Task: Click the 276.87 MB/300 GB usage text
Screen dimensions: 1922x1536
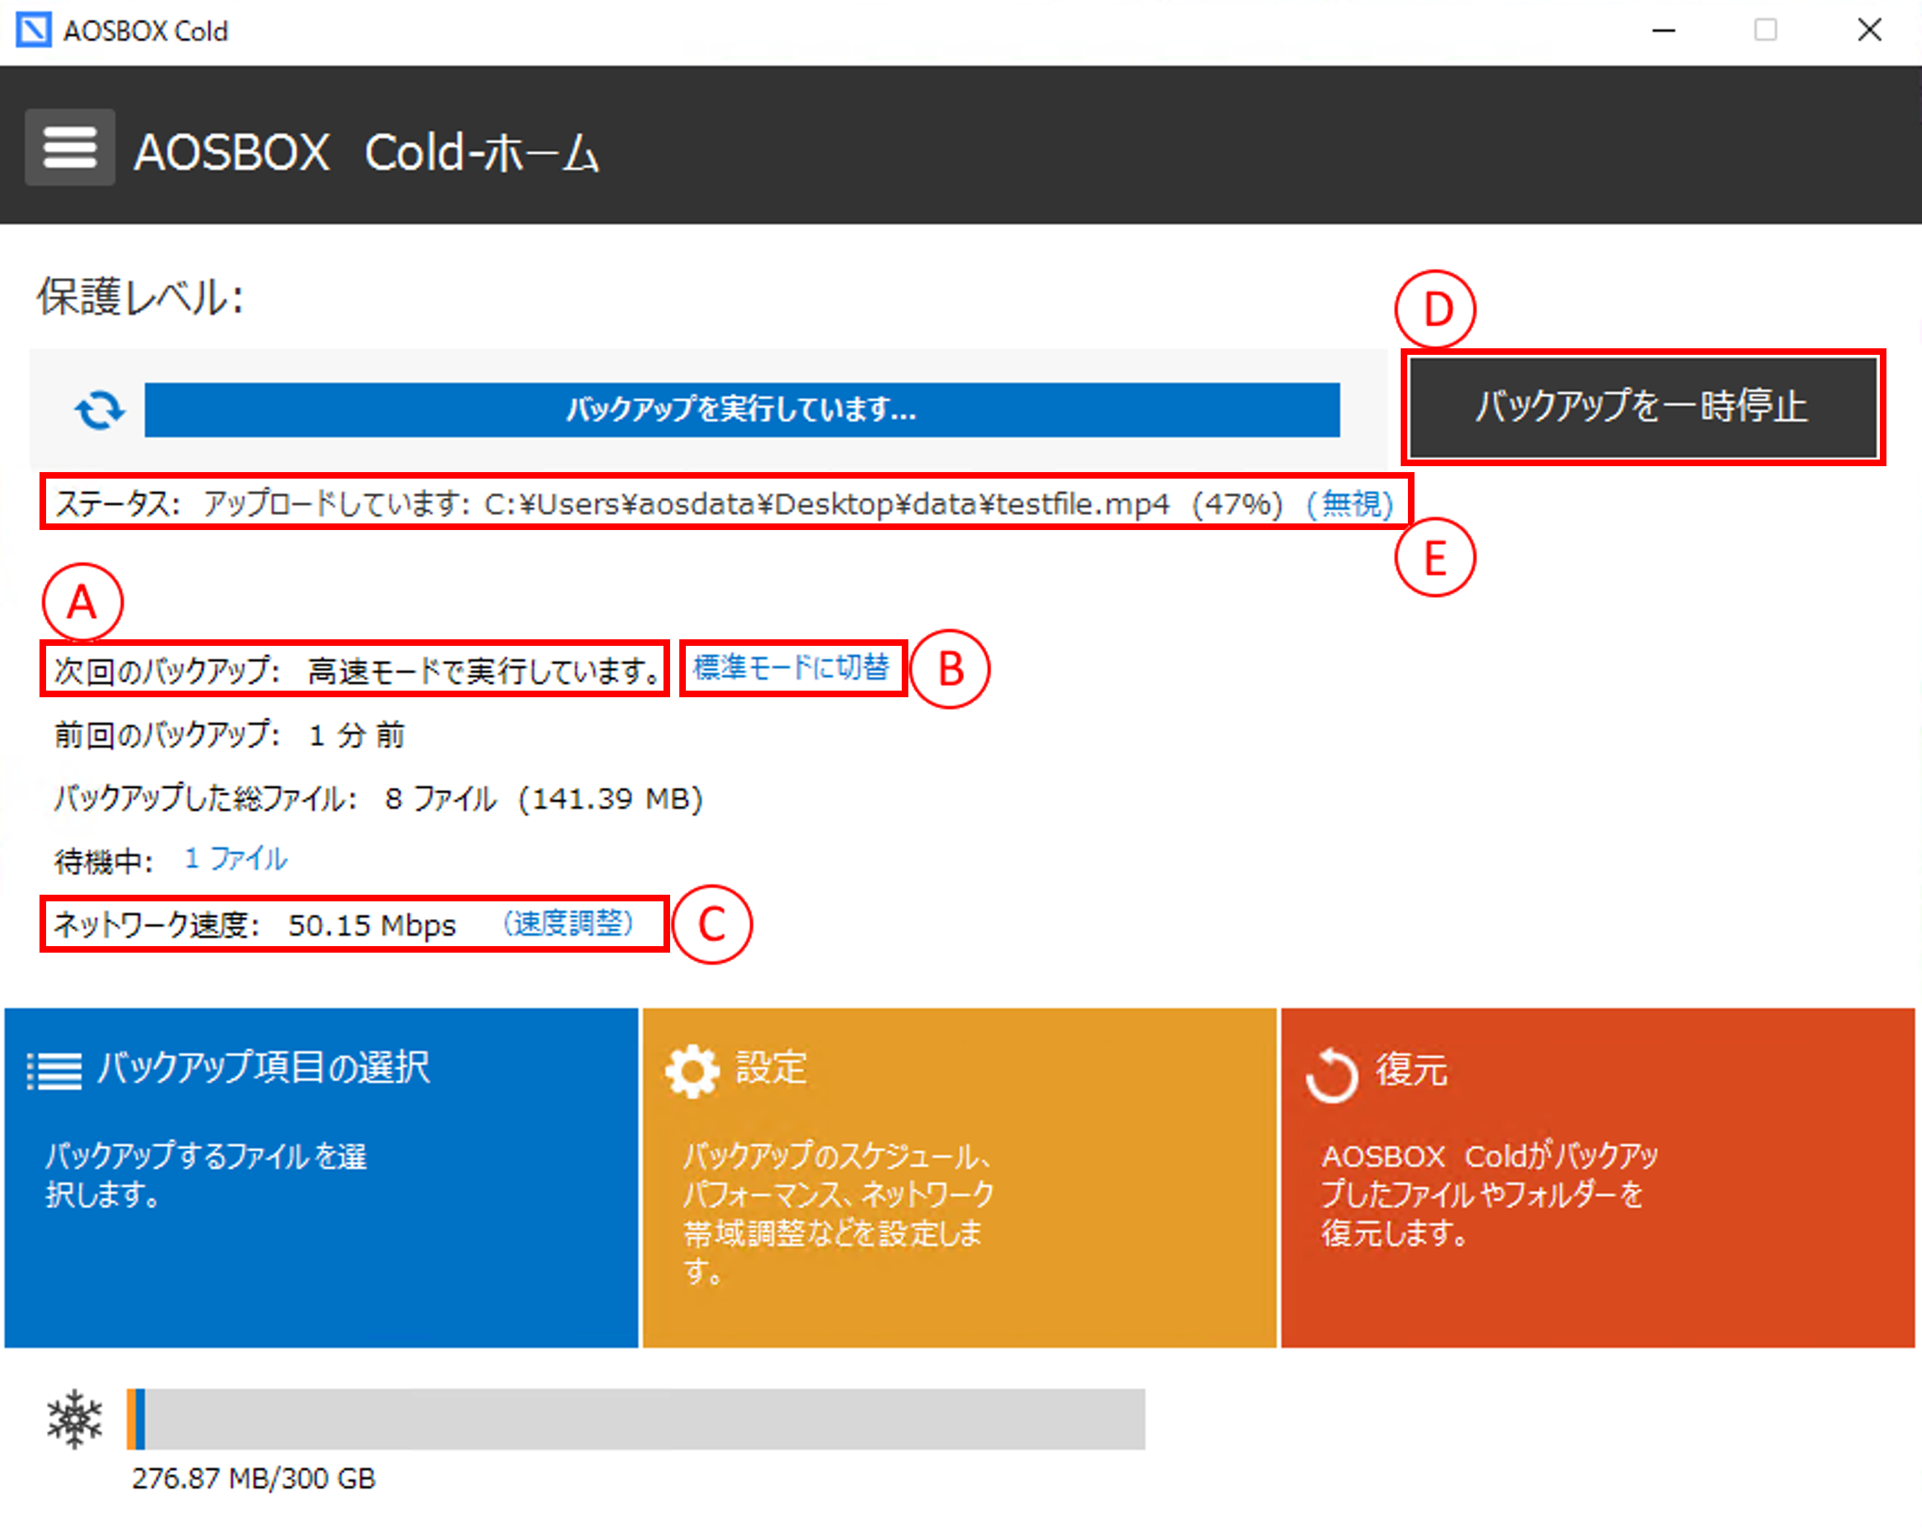Action: [254, 1478]
